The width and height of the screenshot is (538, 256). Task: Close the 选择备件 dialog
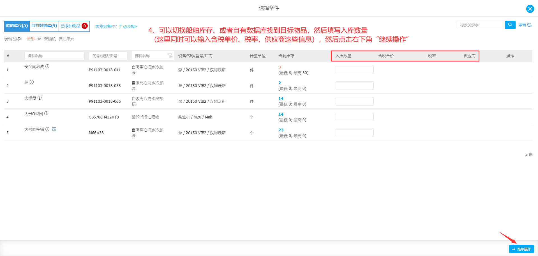click(x=530, y=9)
